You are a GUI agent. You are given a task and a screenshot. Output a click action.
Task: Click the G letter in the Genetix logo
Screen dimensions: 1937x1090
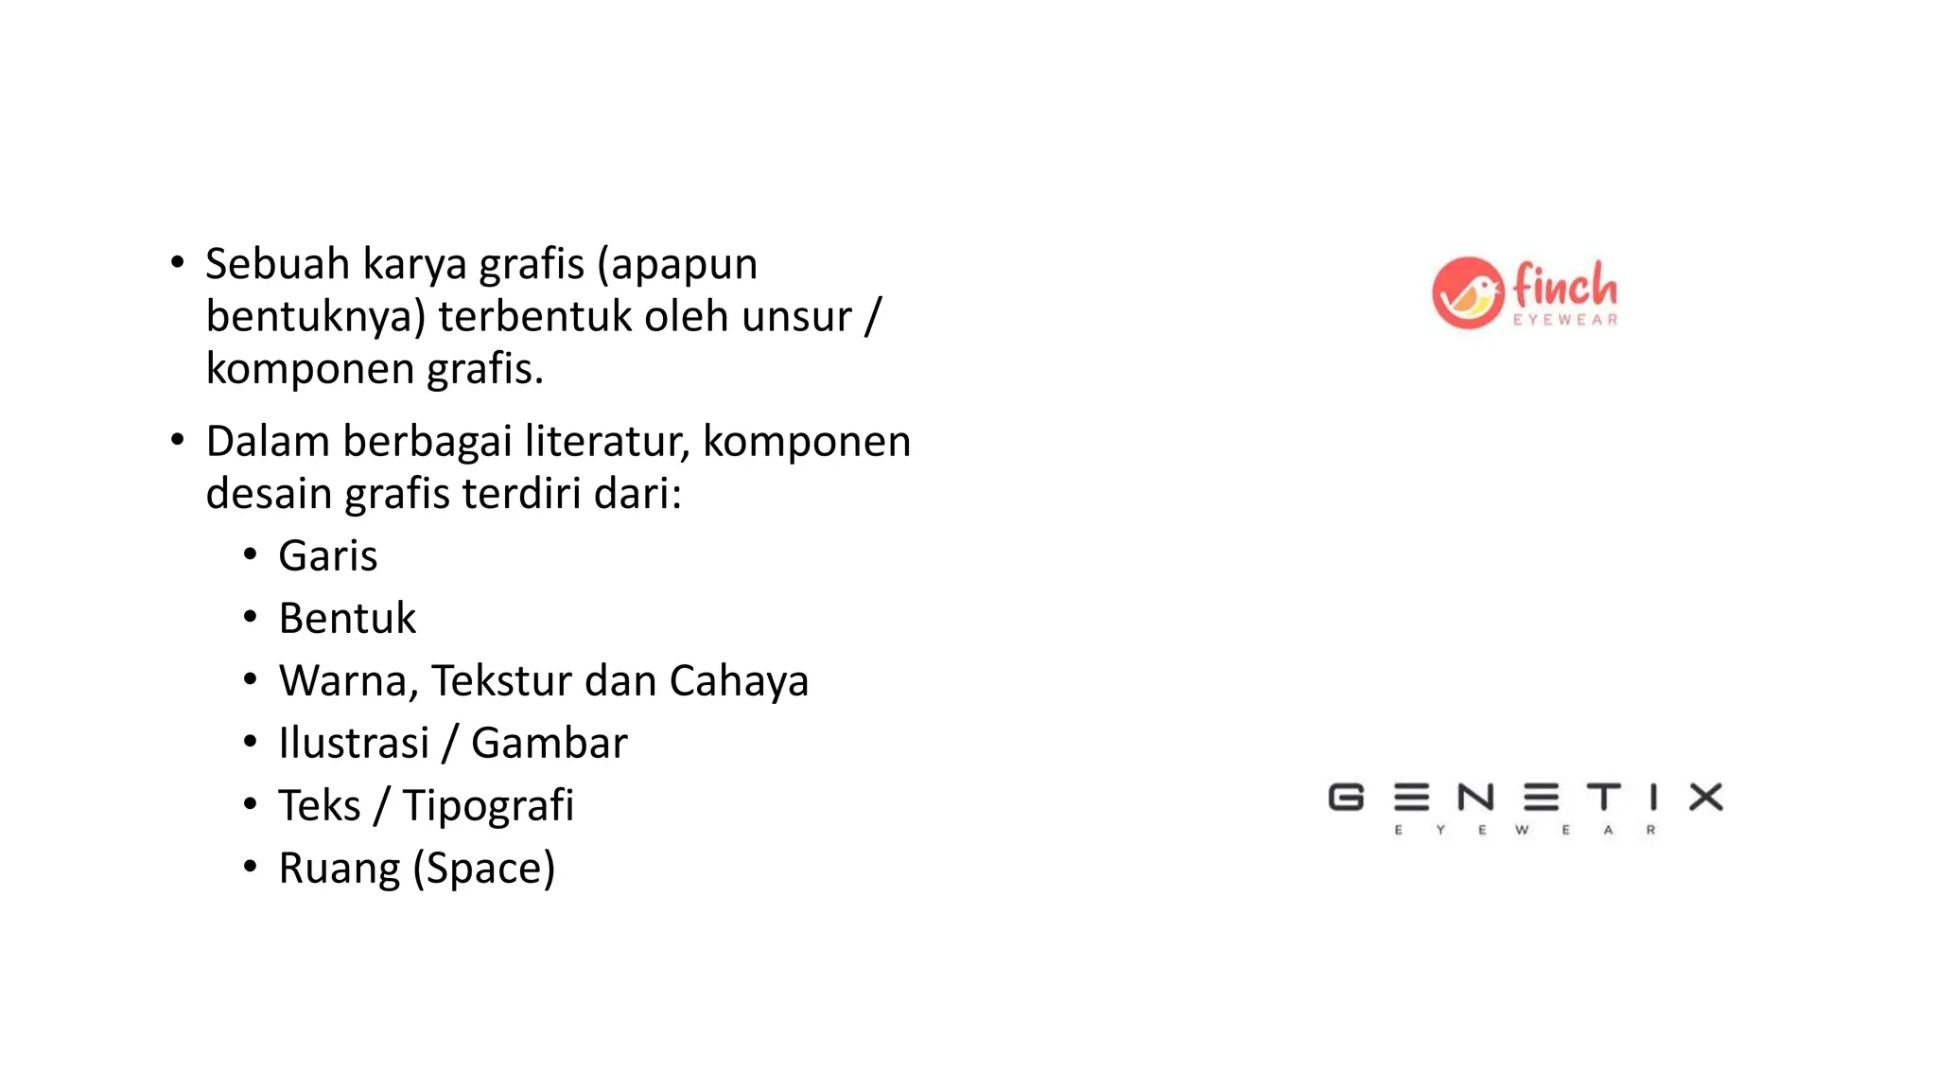(1346, 798)
